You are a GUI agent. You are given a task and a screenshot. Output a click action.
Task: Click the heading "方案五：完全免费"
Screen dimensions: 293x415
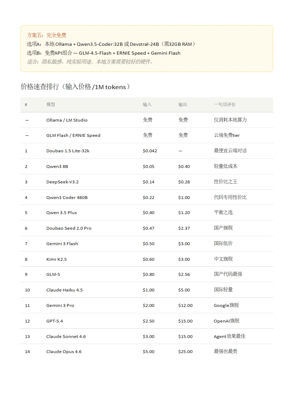pos(46,35)
